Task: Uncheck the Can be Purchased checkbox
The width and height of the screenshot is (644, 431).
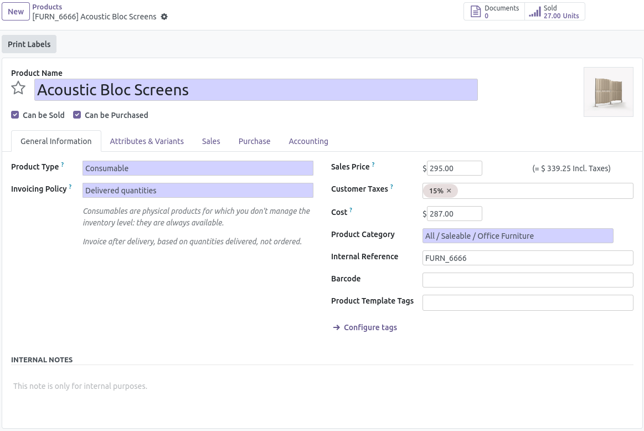Action: pyautogui.click(x=77, y=115)
